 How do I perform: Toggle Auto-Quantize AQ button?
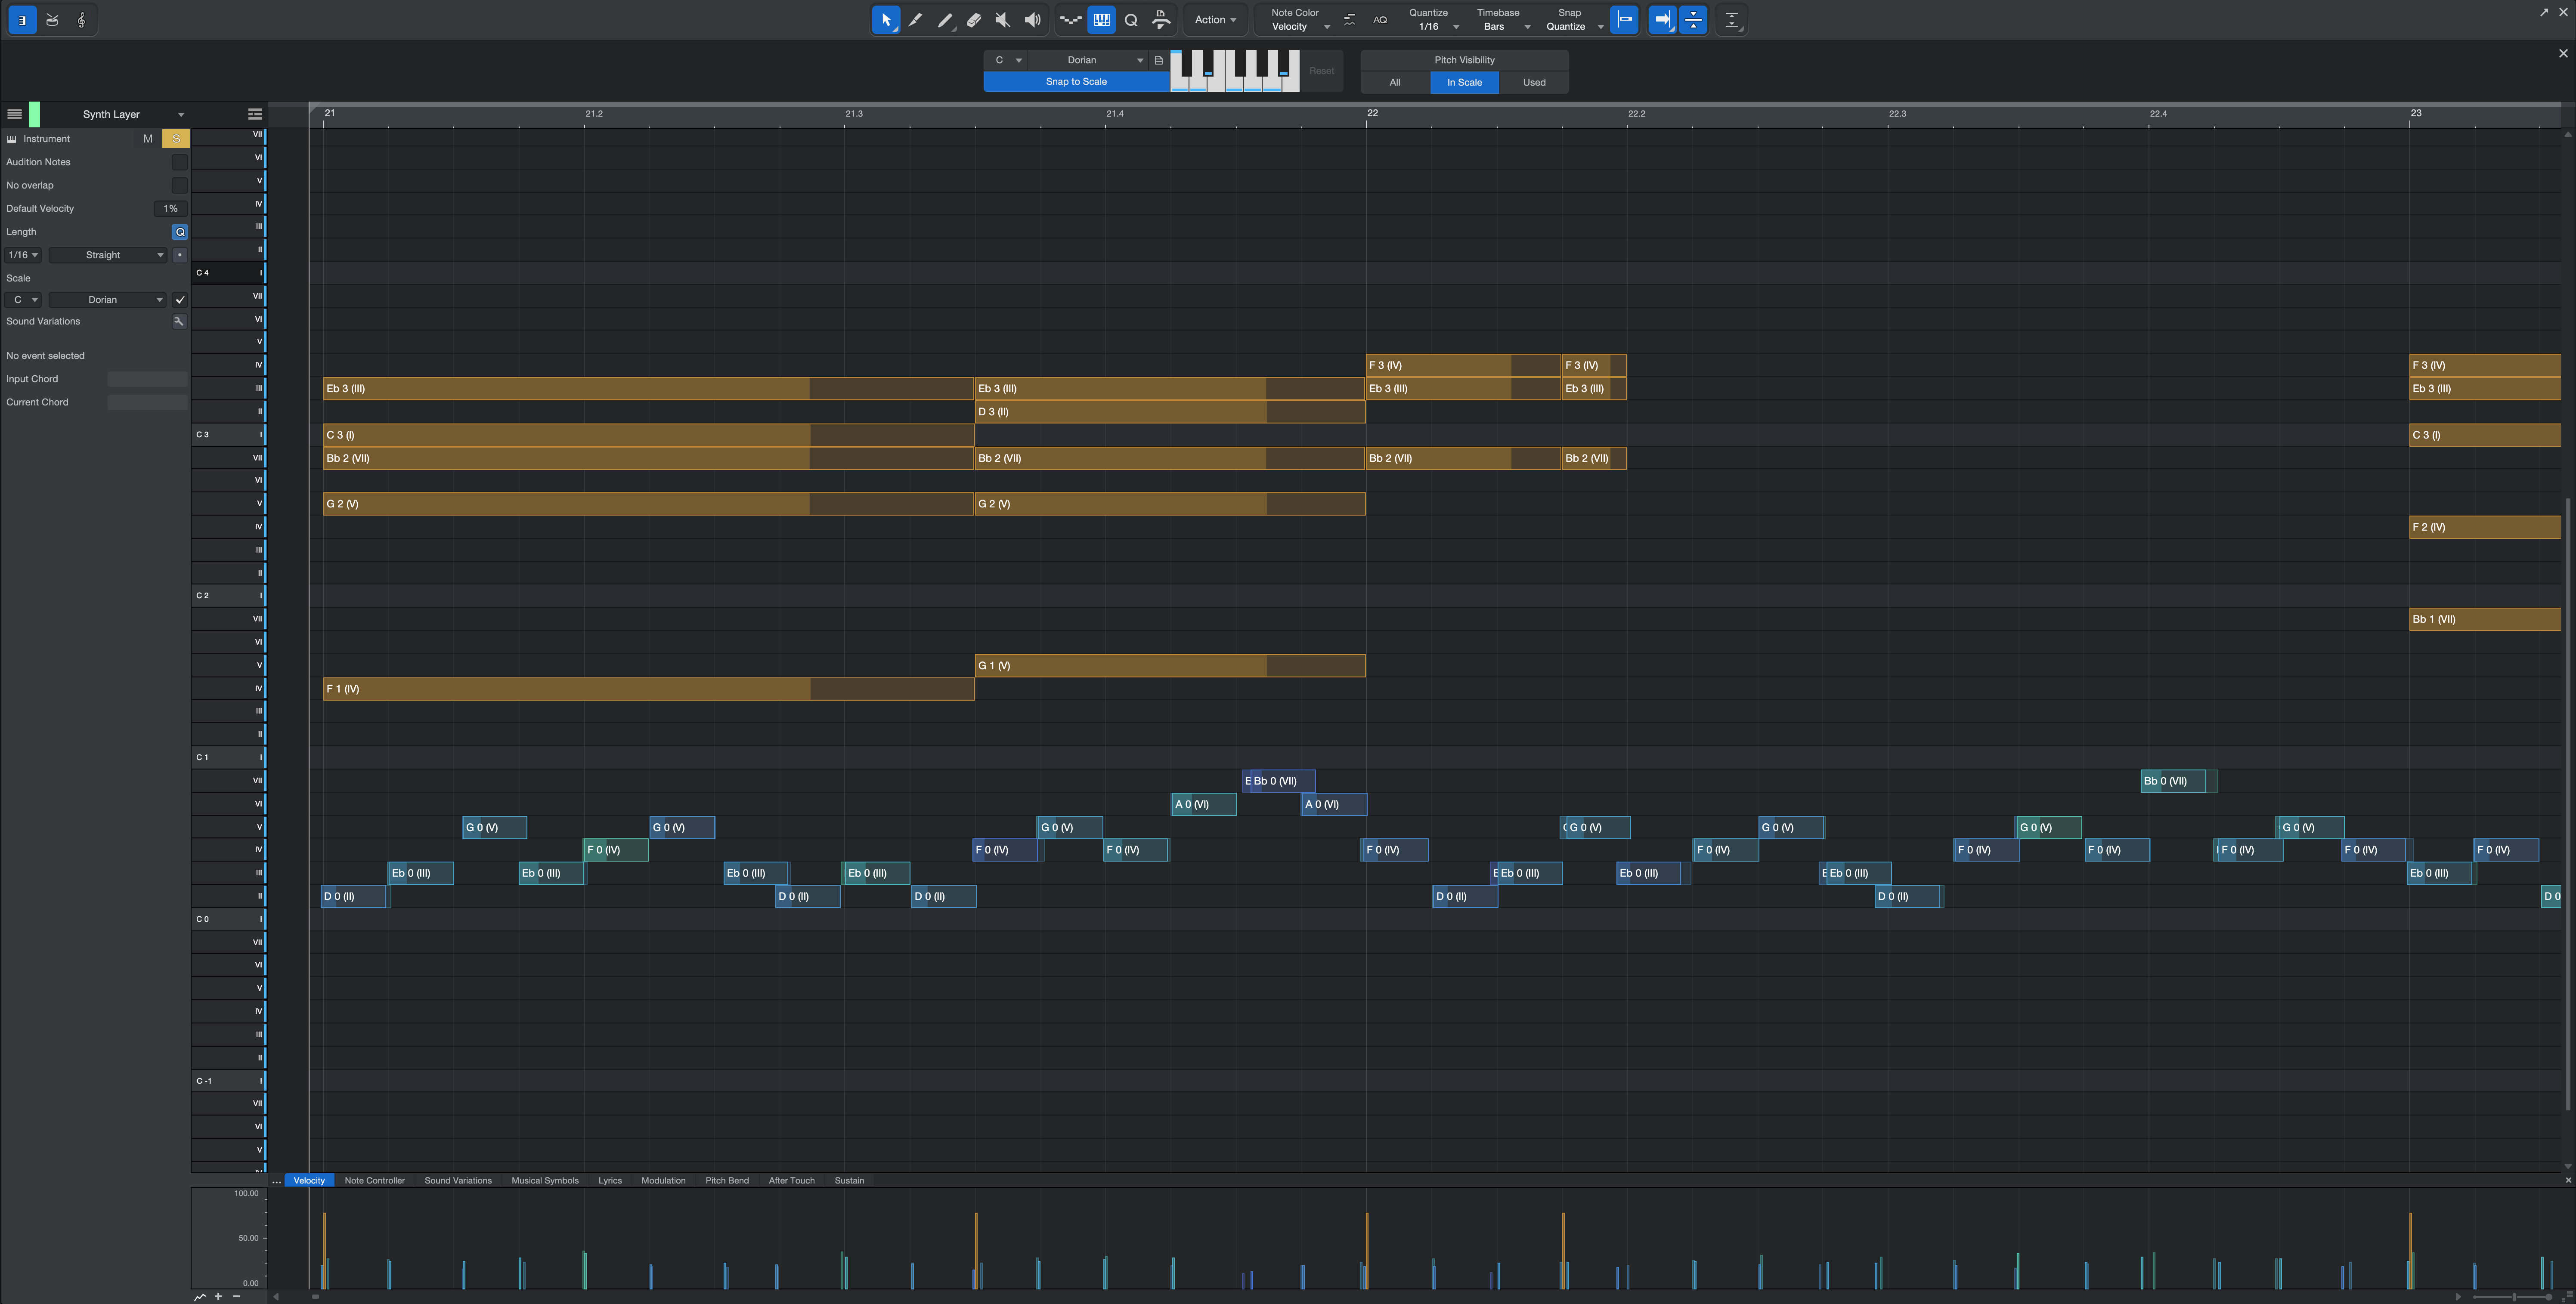click(x=1380, y=20)
